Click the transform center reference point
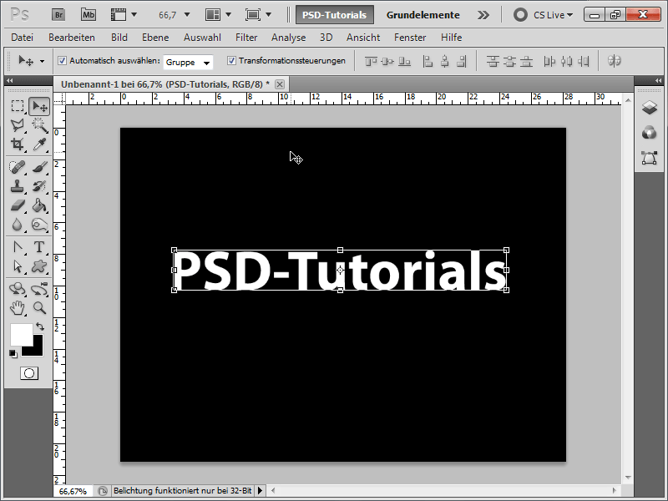 click(x=340, y=270)
